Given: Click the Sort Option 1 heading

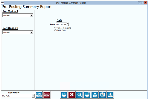Looking at the screenshot, I should click(x=10, y=11).
